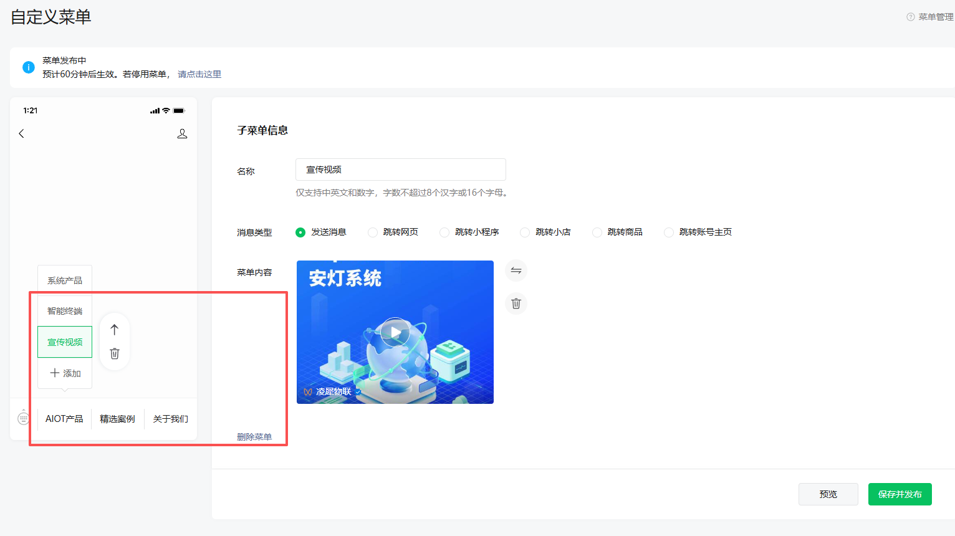Select 跳转小店 radio option
Image resolution: width=955 pixels, height=536 pixels.
point(525,232)
